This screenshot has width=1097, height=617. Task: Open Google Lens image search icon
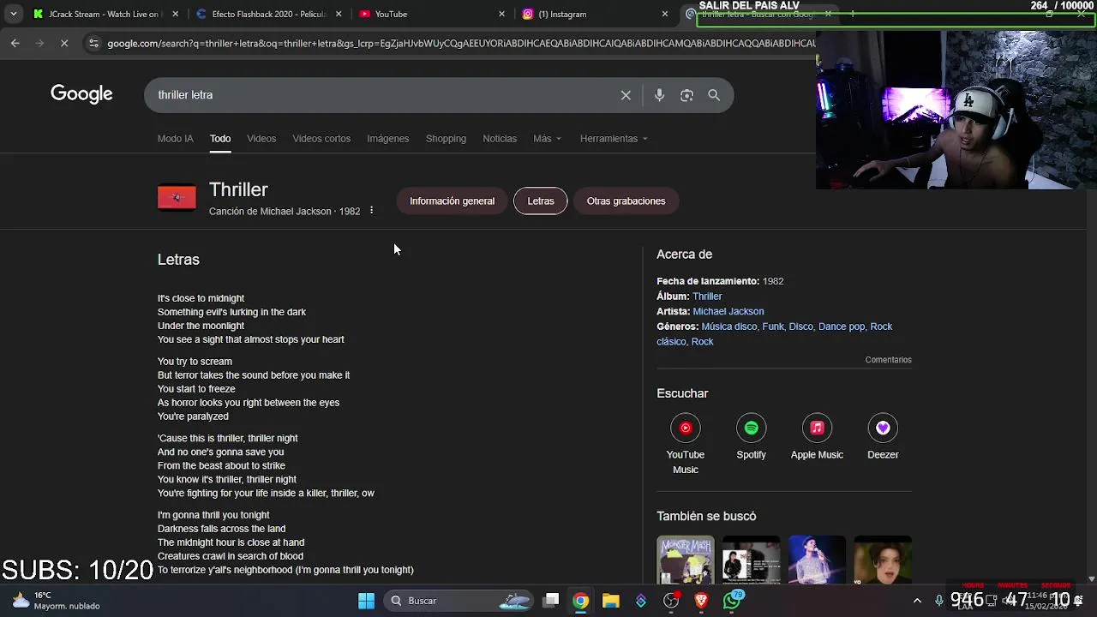[x=686, y=95]
